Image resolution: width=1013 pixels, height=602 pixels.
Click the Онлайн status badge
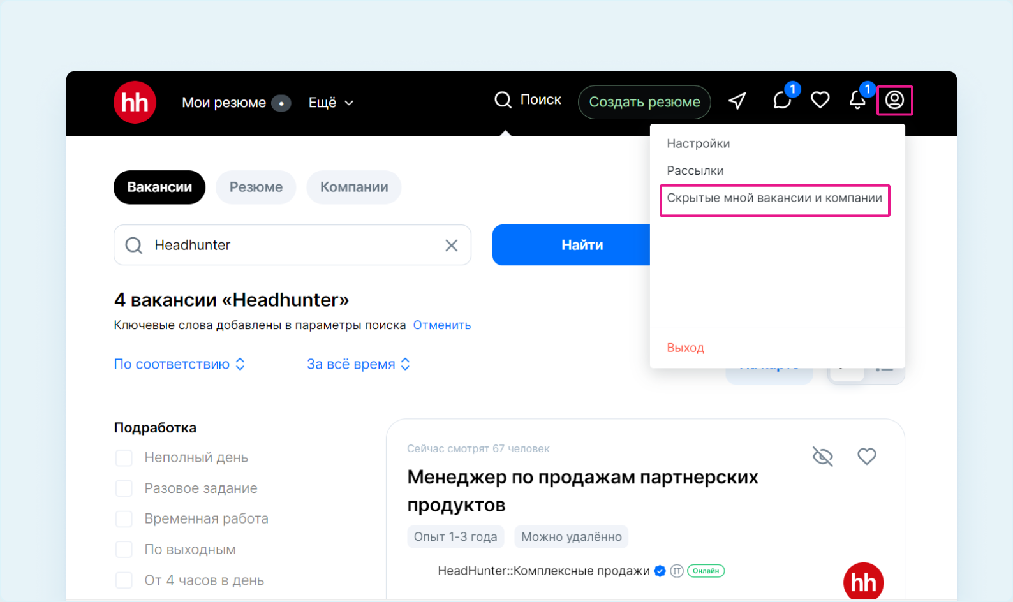tap(706, 571)
